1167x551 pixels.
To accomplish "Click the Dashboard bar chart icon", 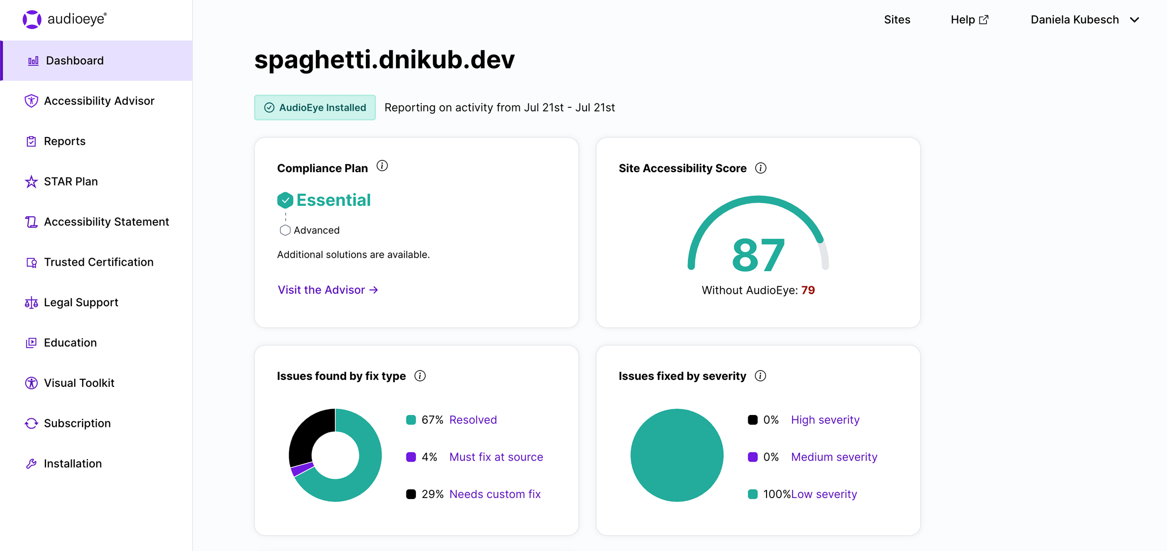I will [33, 61].
